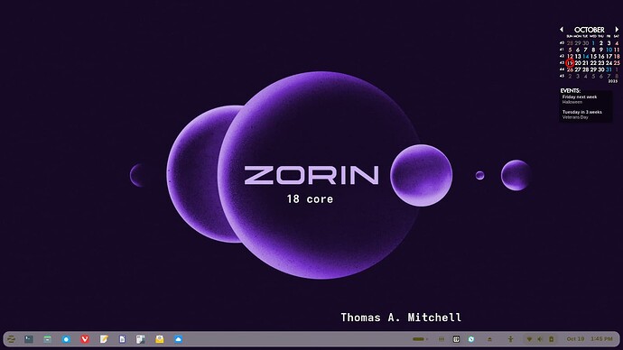Open the document writer taskbar icon
The width and height of the screenshot is (623, 350).
point(122,339)
